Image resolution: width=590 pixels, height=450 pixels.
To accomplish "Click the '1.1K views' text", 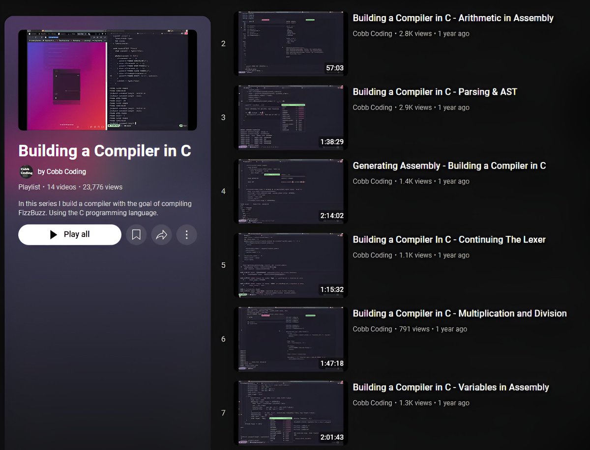I will coord(415,255).
